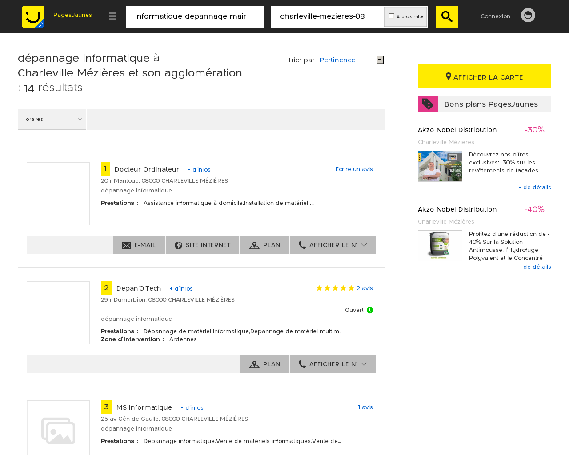Screen dimensions: 569x455
Task: Click the yellow number 1 result badge
Action: [105, 169]
